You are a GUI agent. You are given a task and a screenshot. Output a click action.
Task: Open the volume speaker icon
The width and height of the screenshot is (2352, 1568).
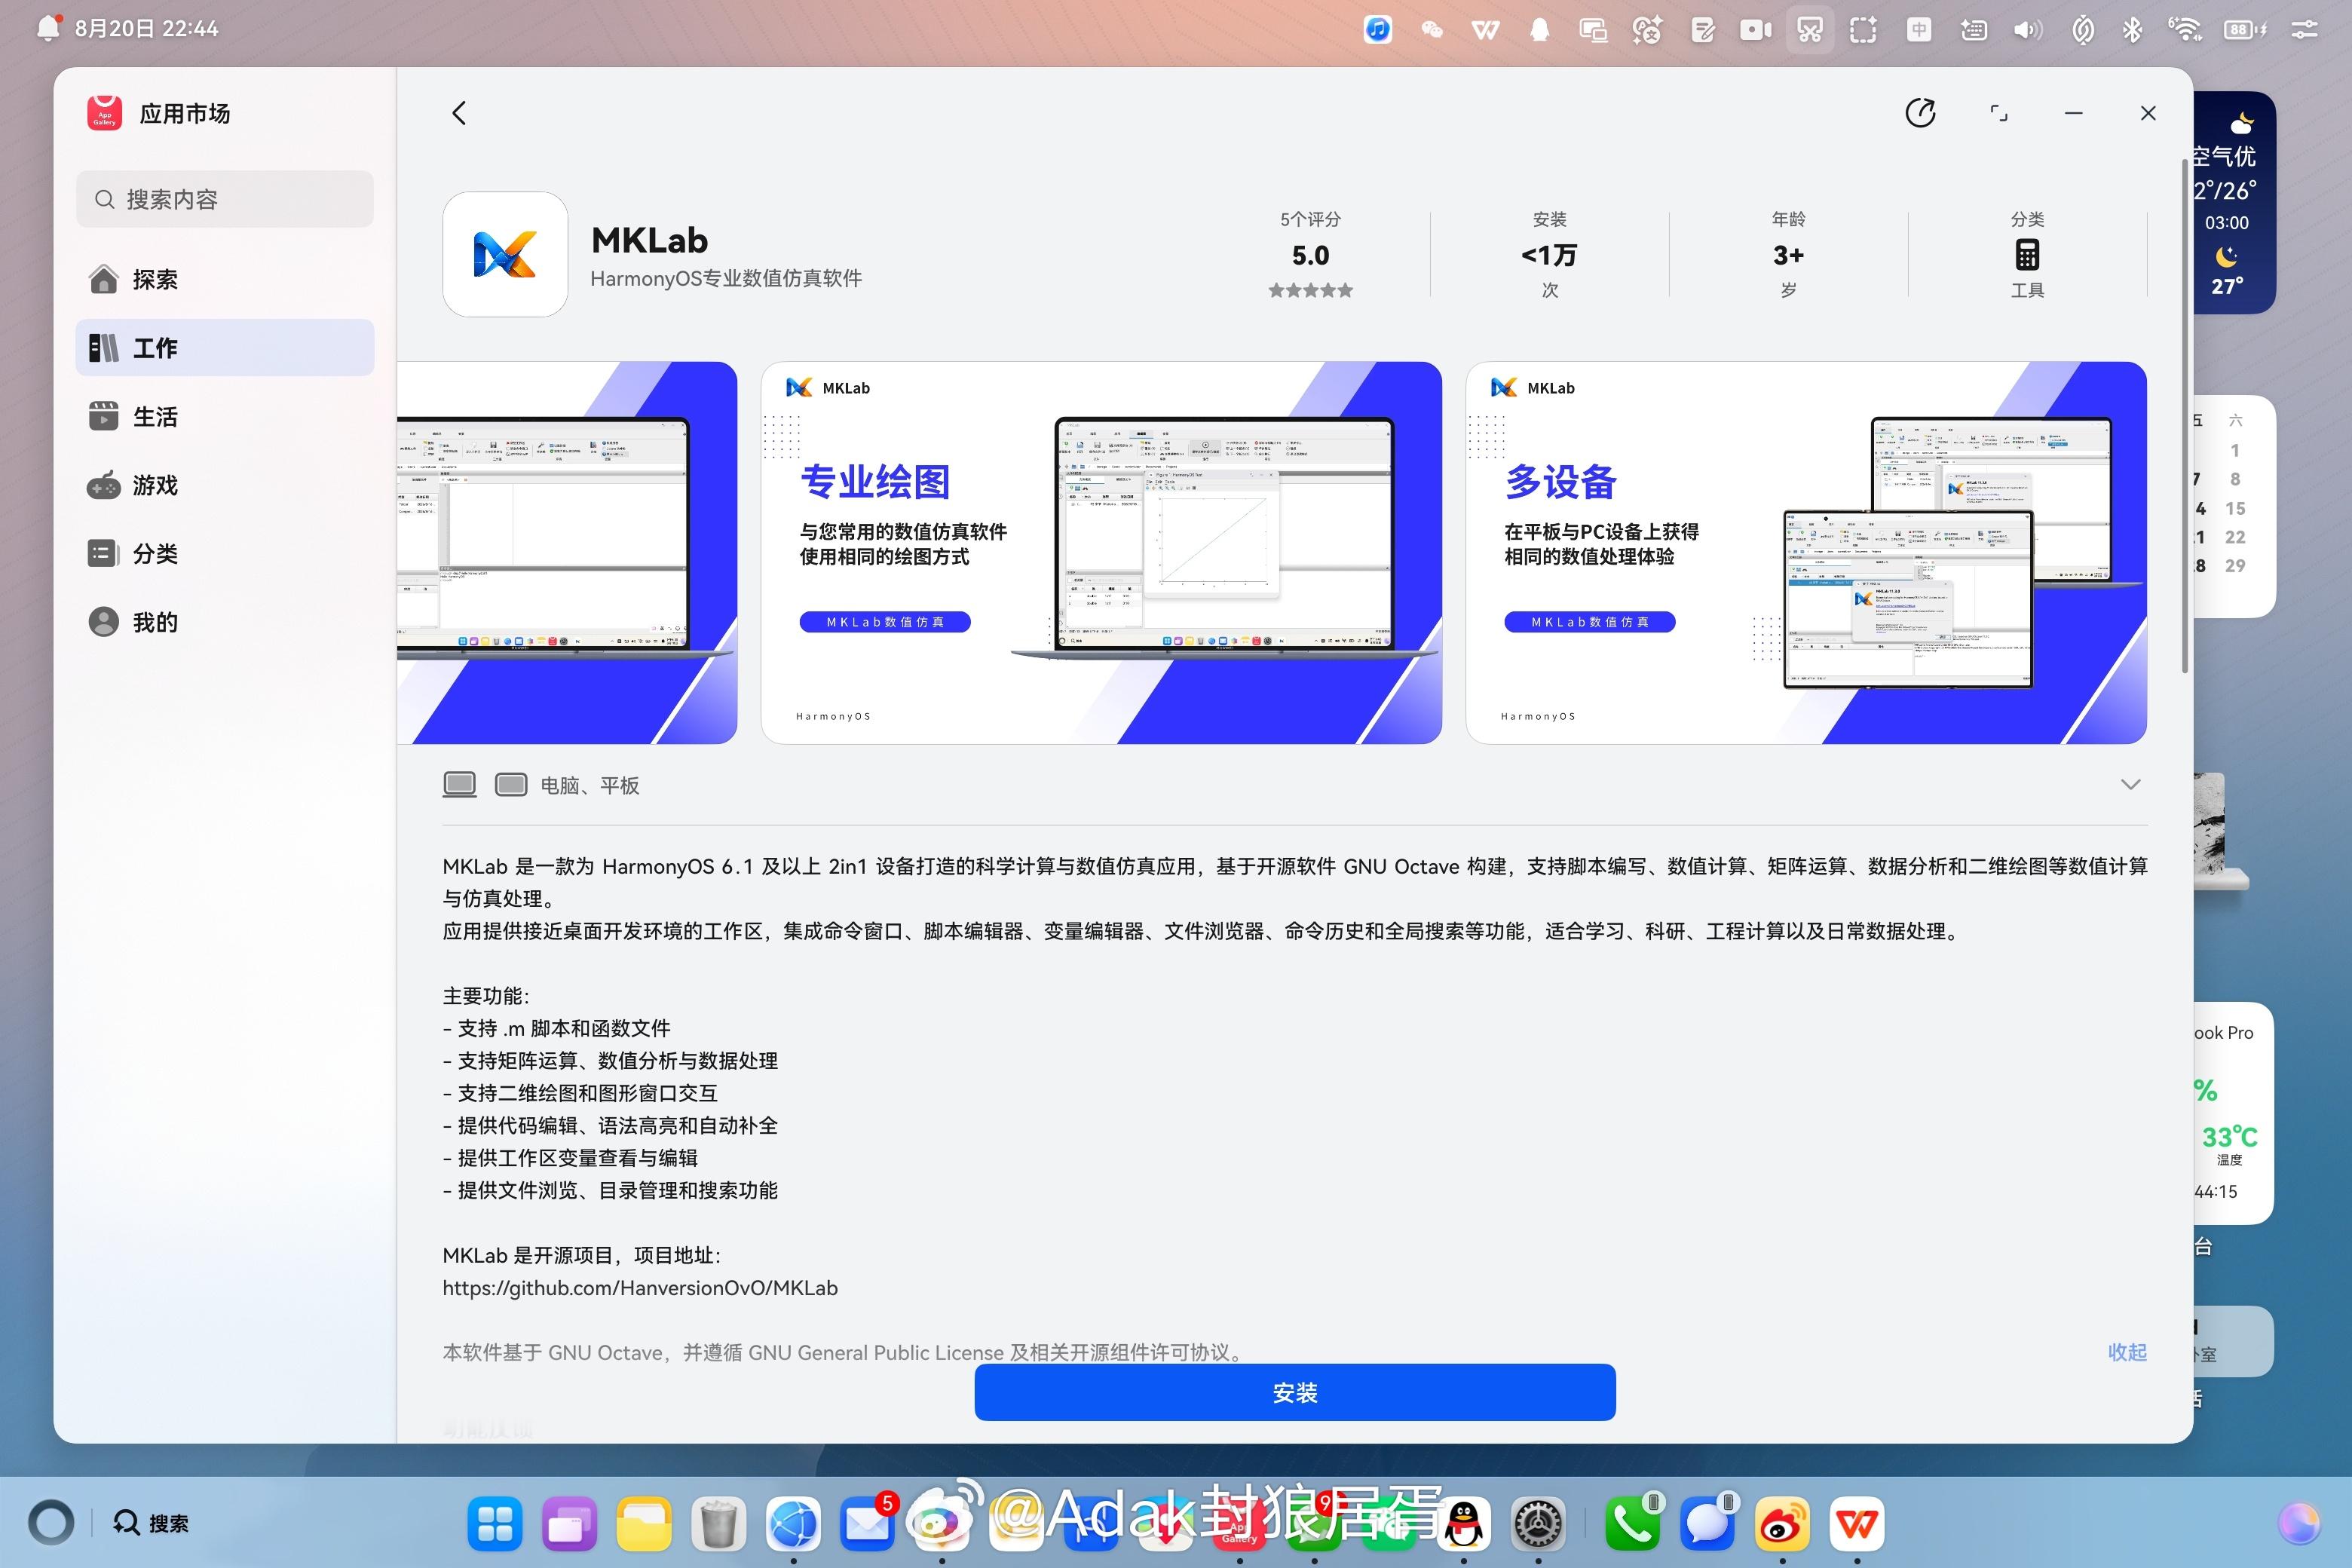(2028, 30)
